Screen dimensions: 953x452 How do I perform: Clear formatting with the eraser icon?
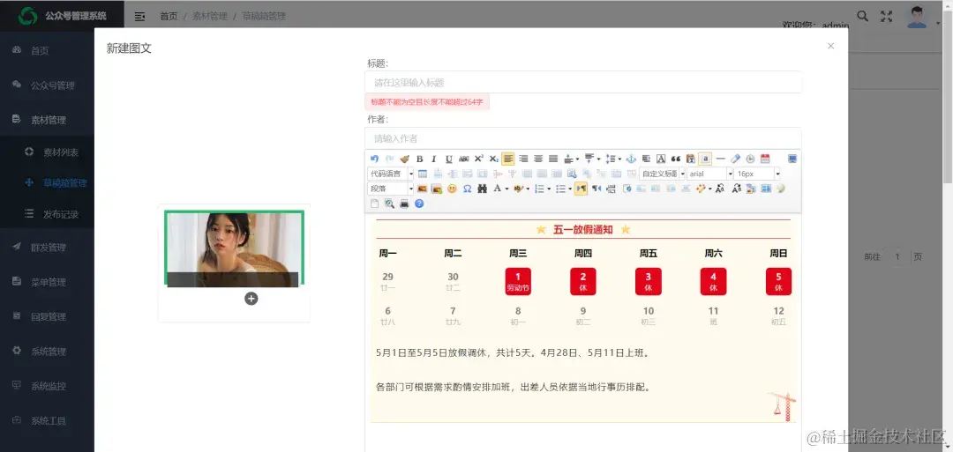(x=735, y=159)
